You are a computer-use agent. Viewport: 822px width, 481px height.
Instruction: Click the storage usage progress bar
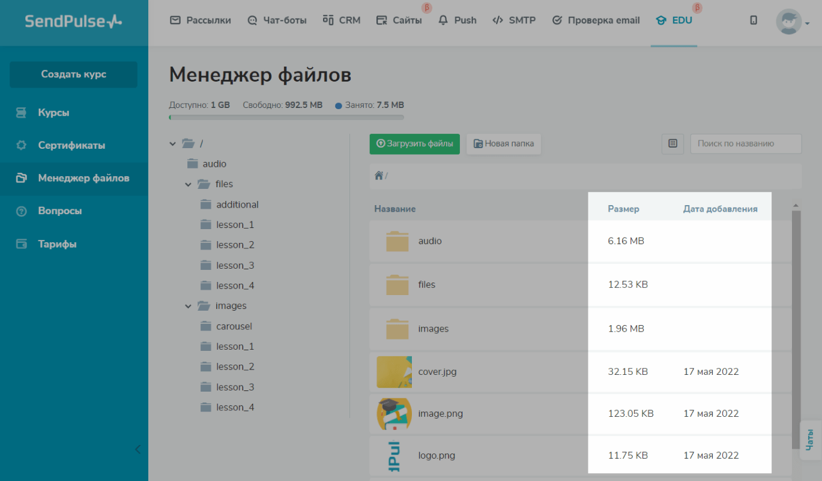coord(286,118)
